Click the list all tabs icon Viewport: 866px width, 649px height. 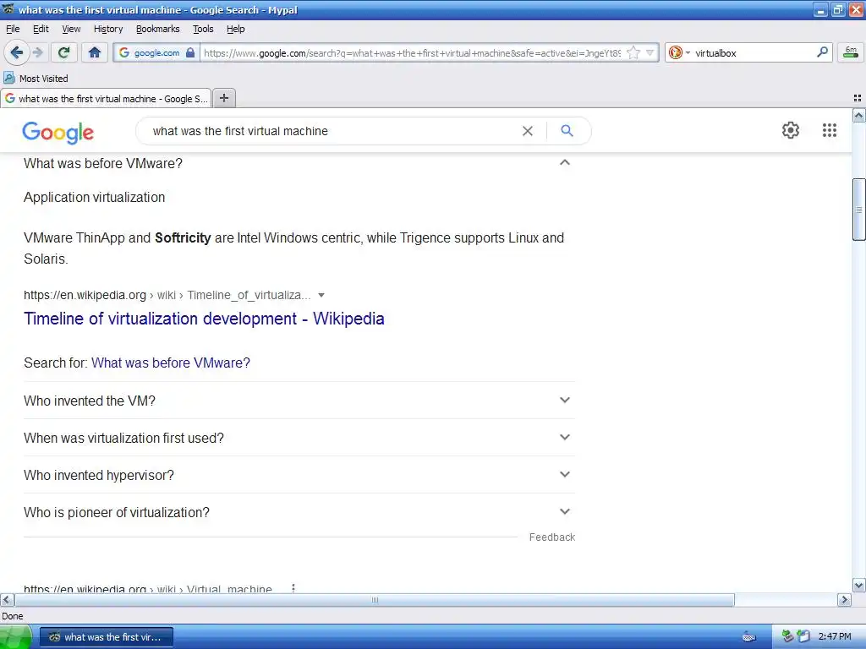tap(858, 98)
